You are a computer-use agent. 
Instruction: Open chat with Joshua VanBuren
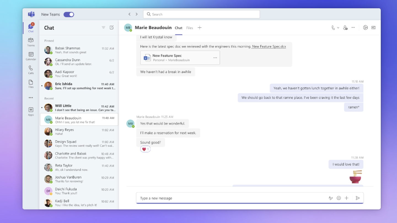point(79,179)
